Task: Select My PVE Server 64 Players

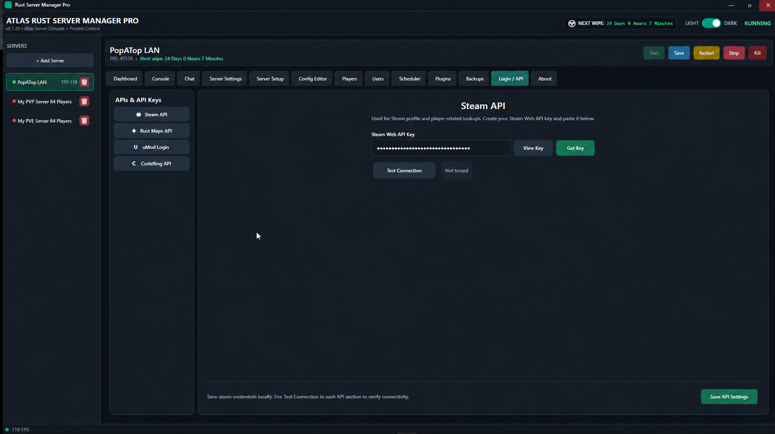Action: pyautogui.click(x=44, y=121)
